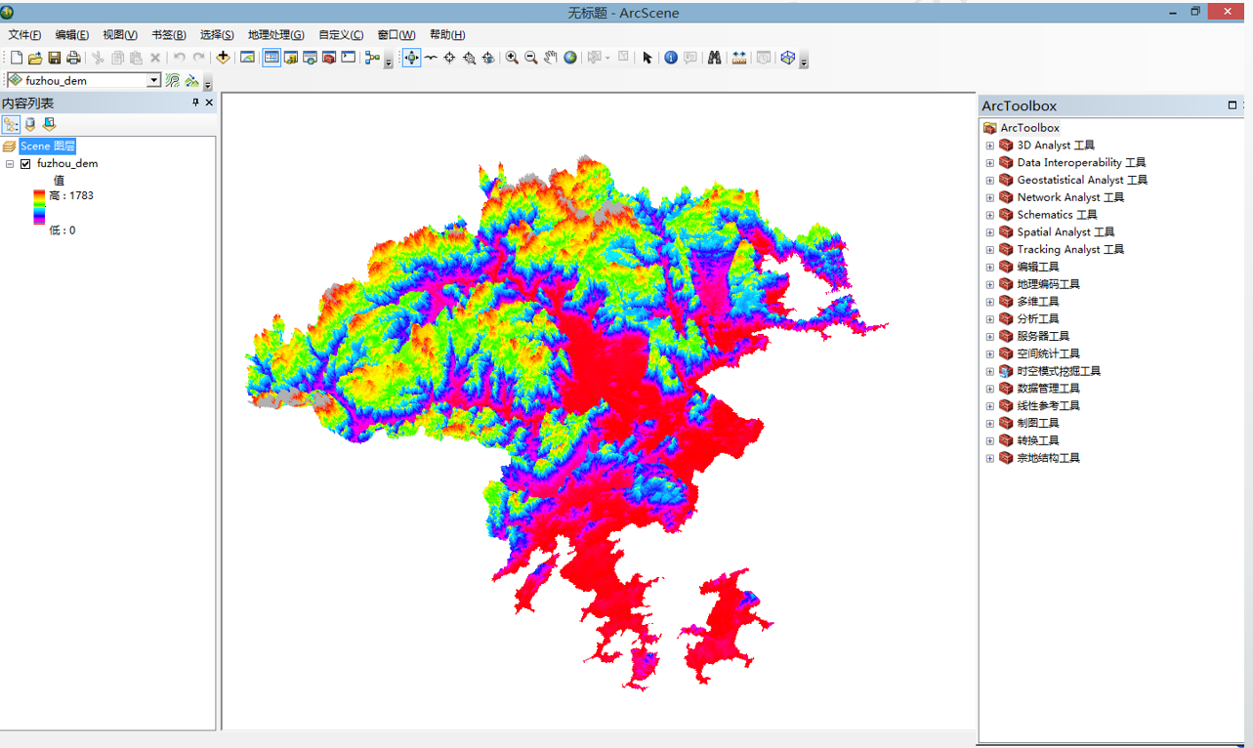Select the Set Observer tool

tap(488, 58)
